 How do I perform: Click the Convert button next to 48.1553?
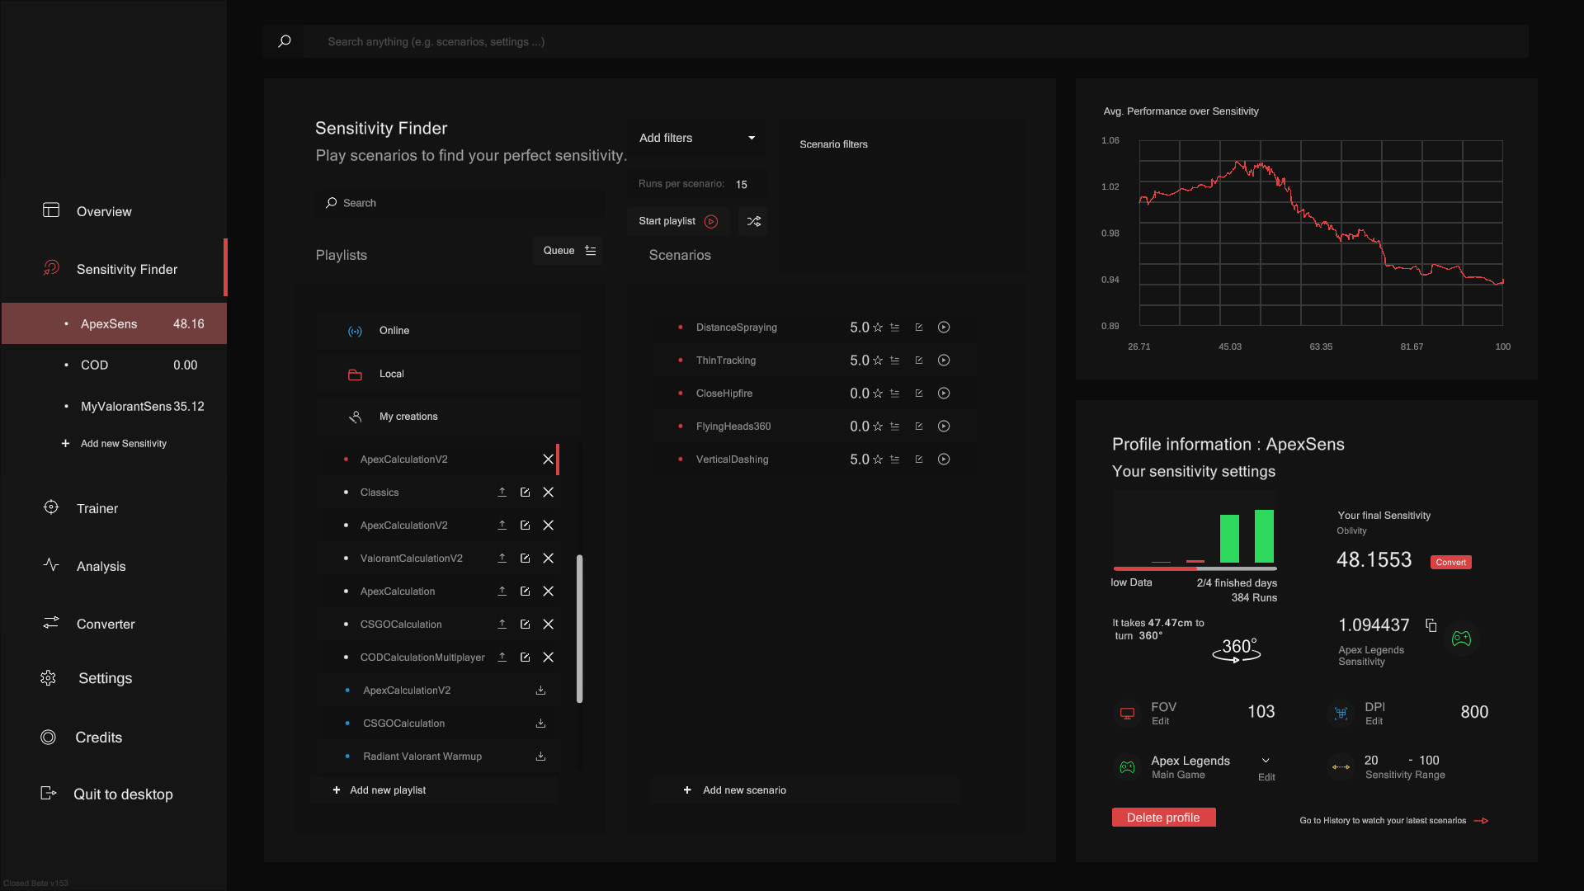(1450, 563)
